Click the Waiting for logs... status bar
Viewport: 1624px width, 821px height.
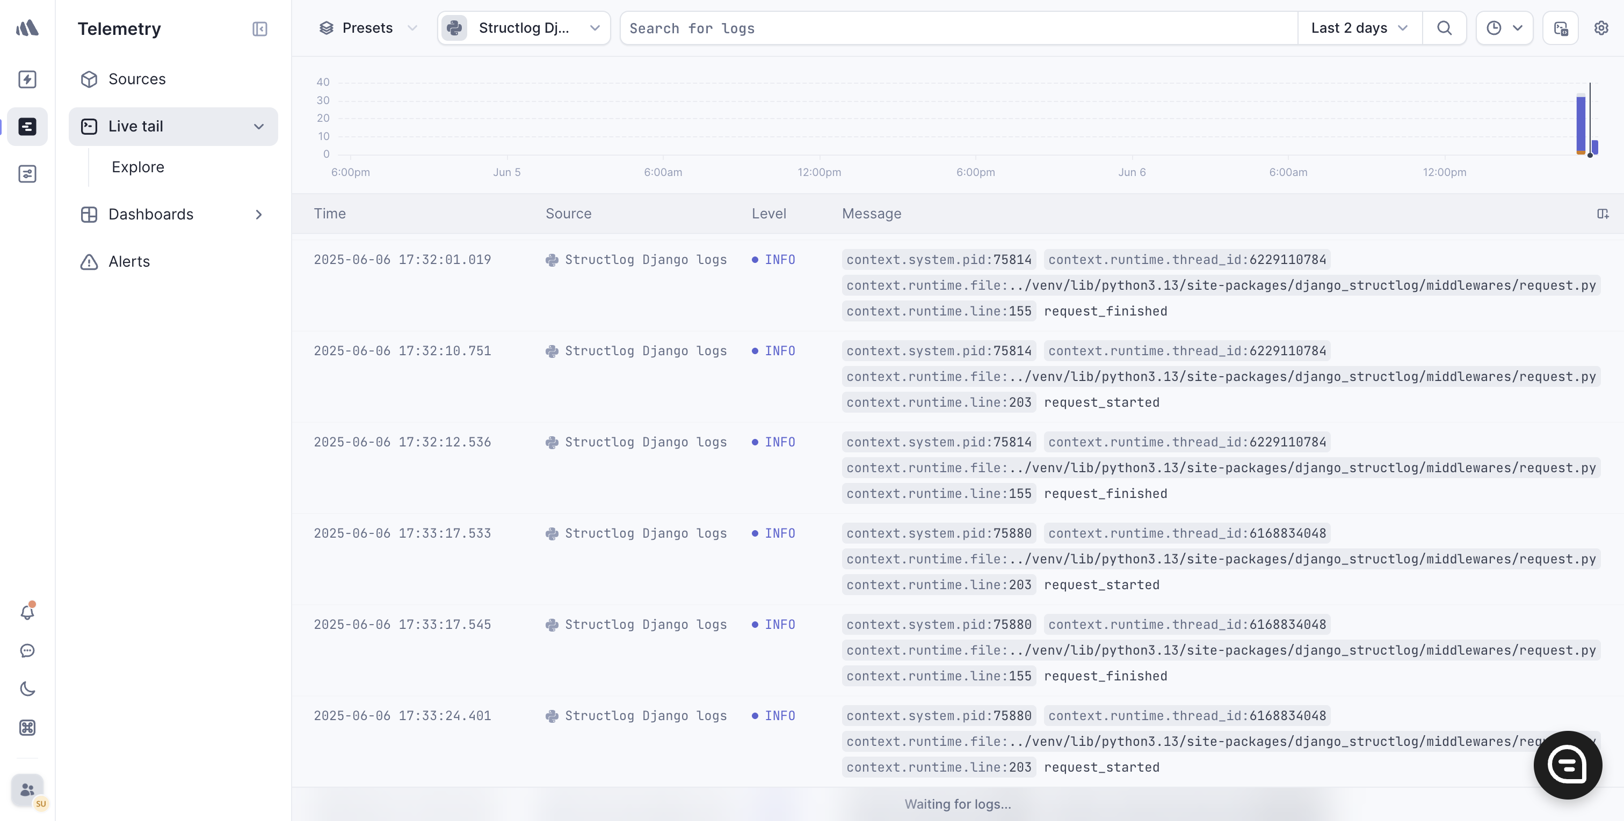(958, 804)
